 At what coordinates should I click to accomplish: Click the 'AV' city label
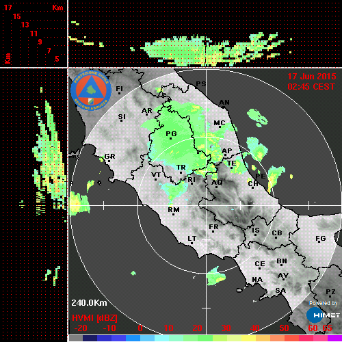(283, 276)
